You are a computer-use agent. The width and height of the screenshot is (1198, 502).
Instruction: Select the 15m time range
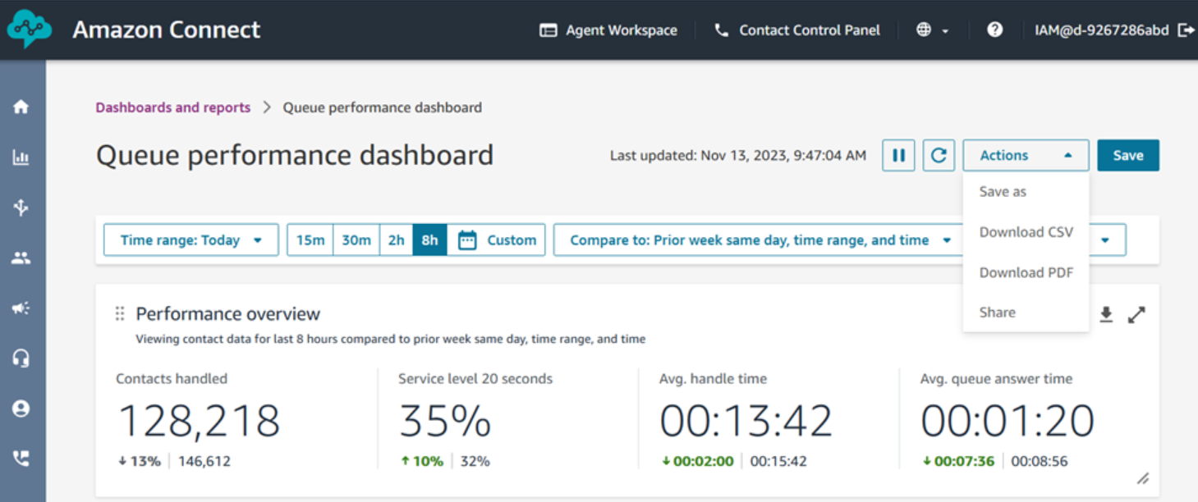pos(310,240)
